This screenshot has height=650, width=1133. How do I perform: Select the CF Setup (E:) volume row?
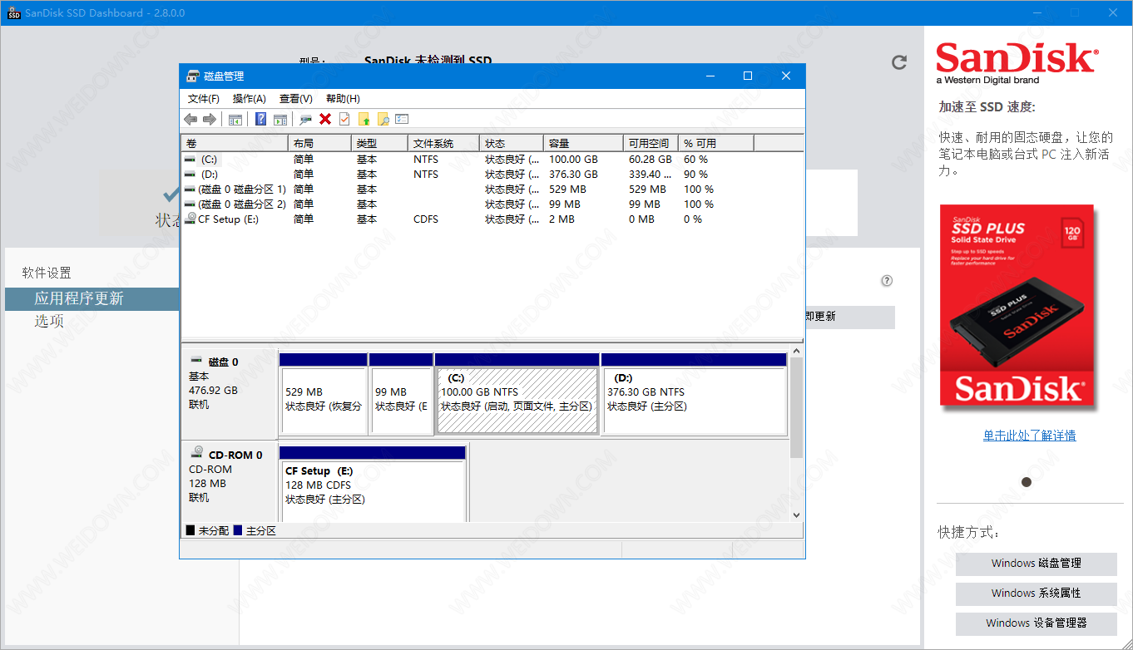coord(492,219)
